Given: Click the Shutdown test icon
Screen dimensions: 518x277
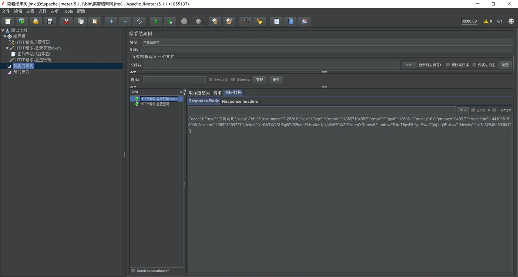Looking at the screenshot, I should [x=198, y=21].
